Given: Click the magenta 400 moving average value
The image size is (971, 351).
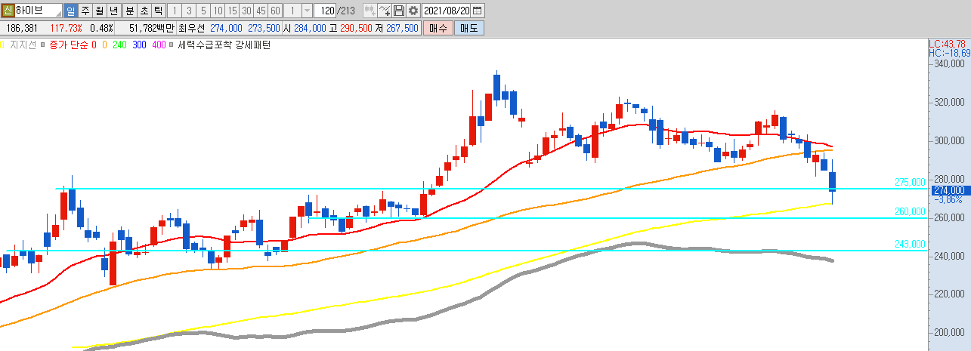Looking at the screenshot, I should pos(159,45).
